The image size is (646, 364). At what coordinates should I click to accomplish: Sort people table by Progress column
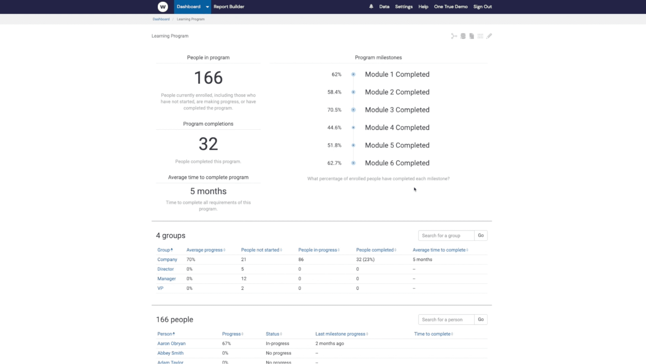(233, 334)
